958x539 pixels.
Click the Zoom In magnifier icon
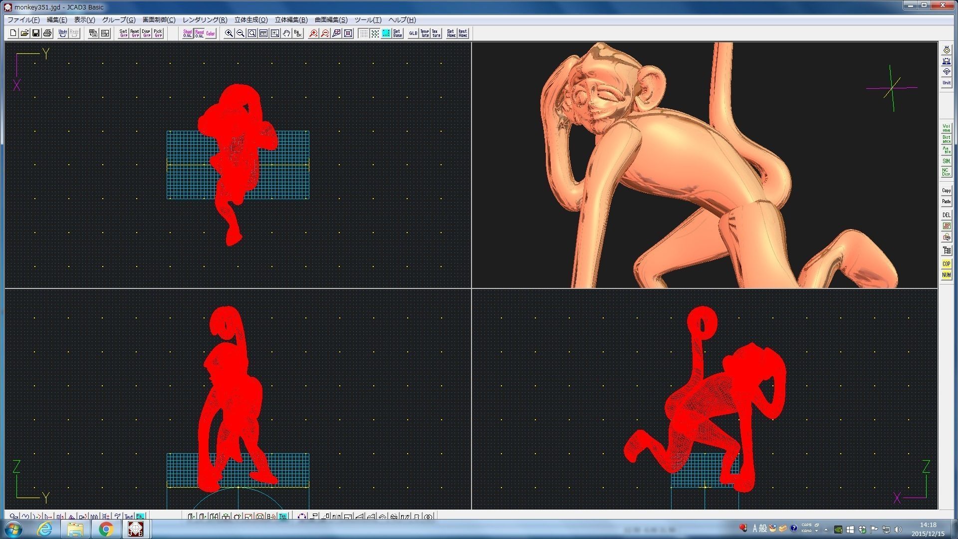229,33
